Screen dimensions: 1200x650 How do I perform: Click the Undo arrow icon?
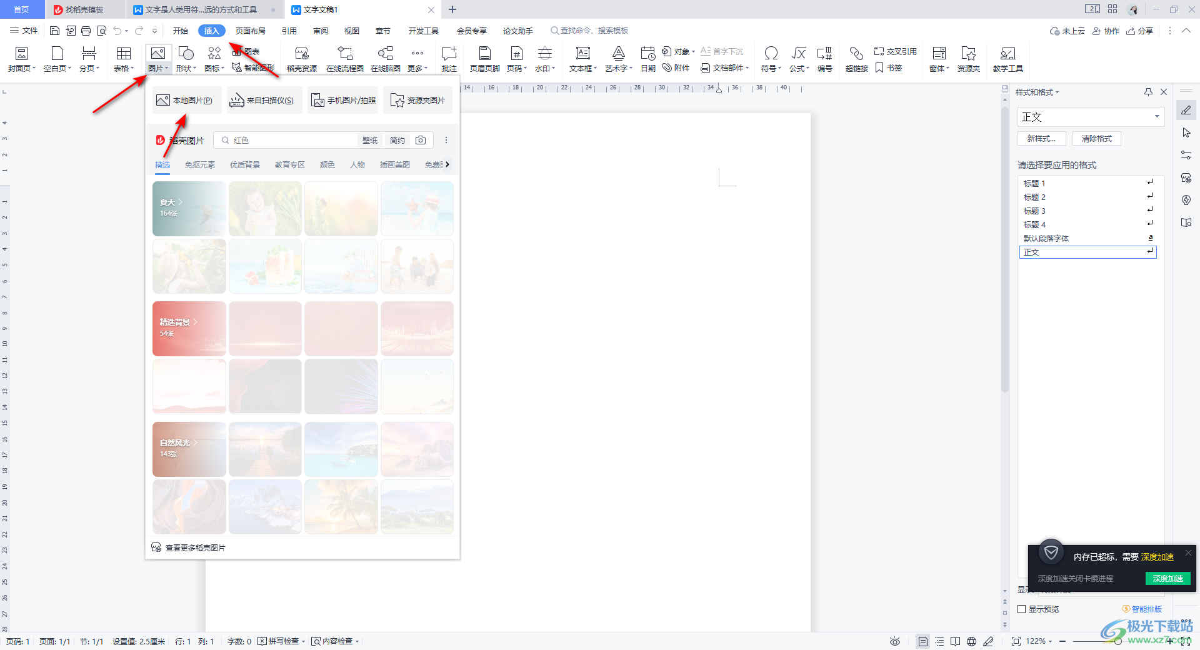(x=117, y=31)
